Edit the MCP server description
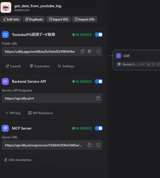The image size is (160, 178). pos(18,160)
